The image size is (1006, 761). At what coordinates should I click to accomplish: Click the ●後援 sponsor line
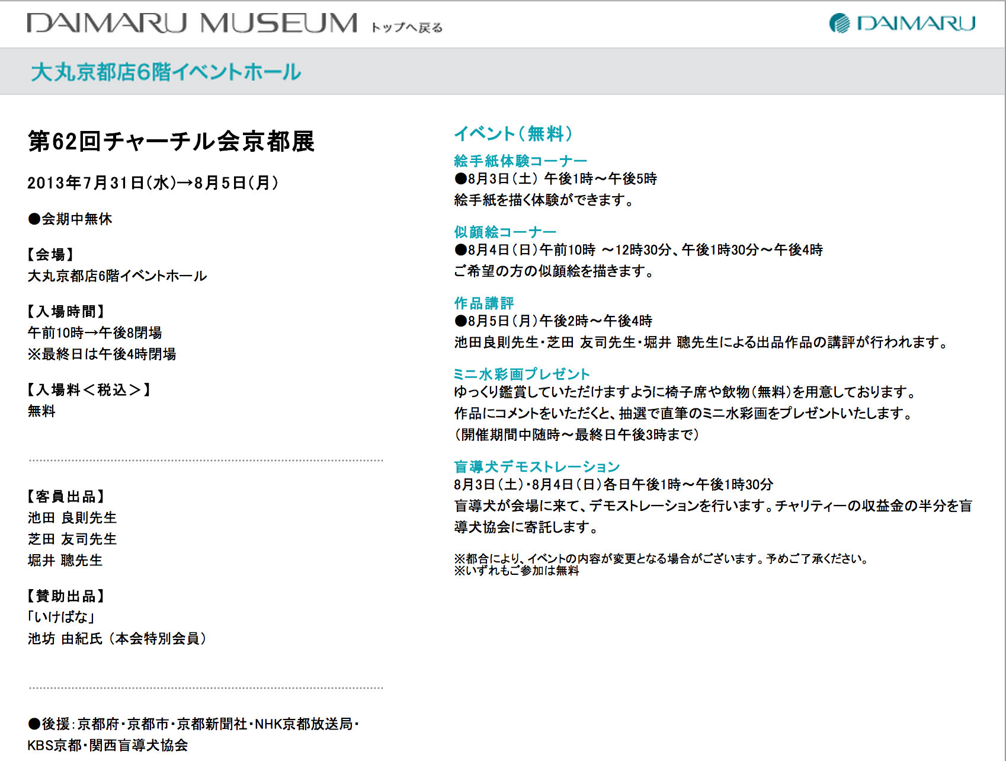[193, 724]
